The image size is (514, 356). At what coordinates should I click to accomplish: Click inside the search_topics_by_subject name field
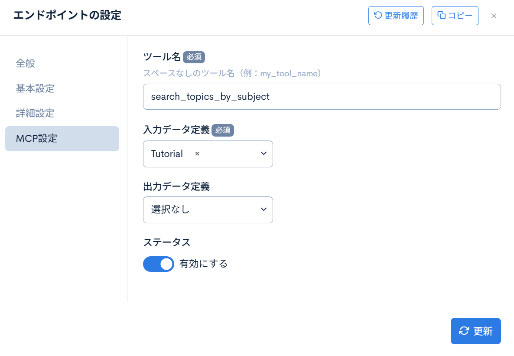coord(322,96)
